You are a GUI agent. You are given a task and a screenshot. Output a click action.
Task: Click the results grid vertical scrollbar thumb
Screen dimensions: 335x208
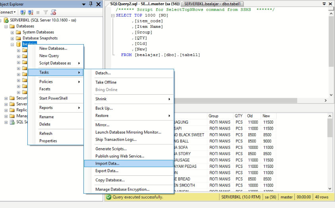[x=330, y=128]
